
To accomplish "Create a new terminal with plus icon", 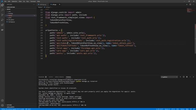I will pyautogui.click(x=180, y=77).
